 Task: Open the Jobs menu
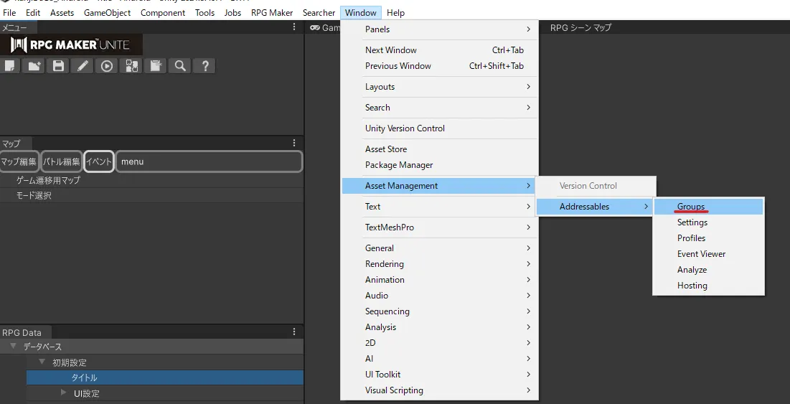click(232, 13)
